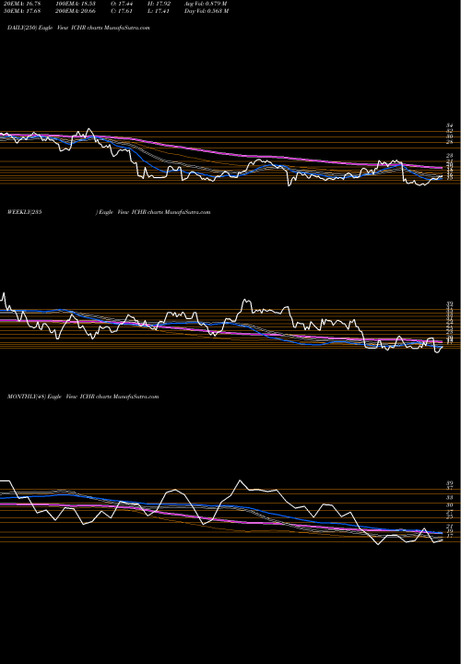Viewport: 461px width, 664px height.
Task: Click the 34 price label on the daily chart axis
Action: 450,125
